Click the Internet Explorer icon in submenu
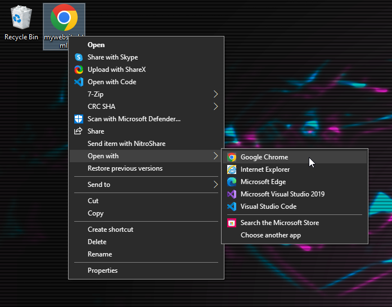Image resolution: width=392 pixels, height=307 pixels. tap(232, 169)
